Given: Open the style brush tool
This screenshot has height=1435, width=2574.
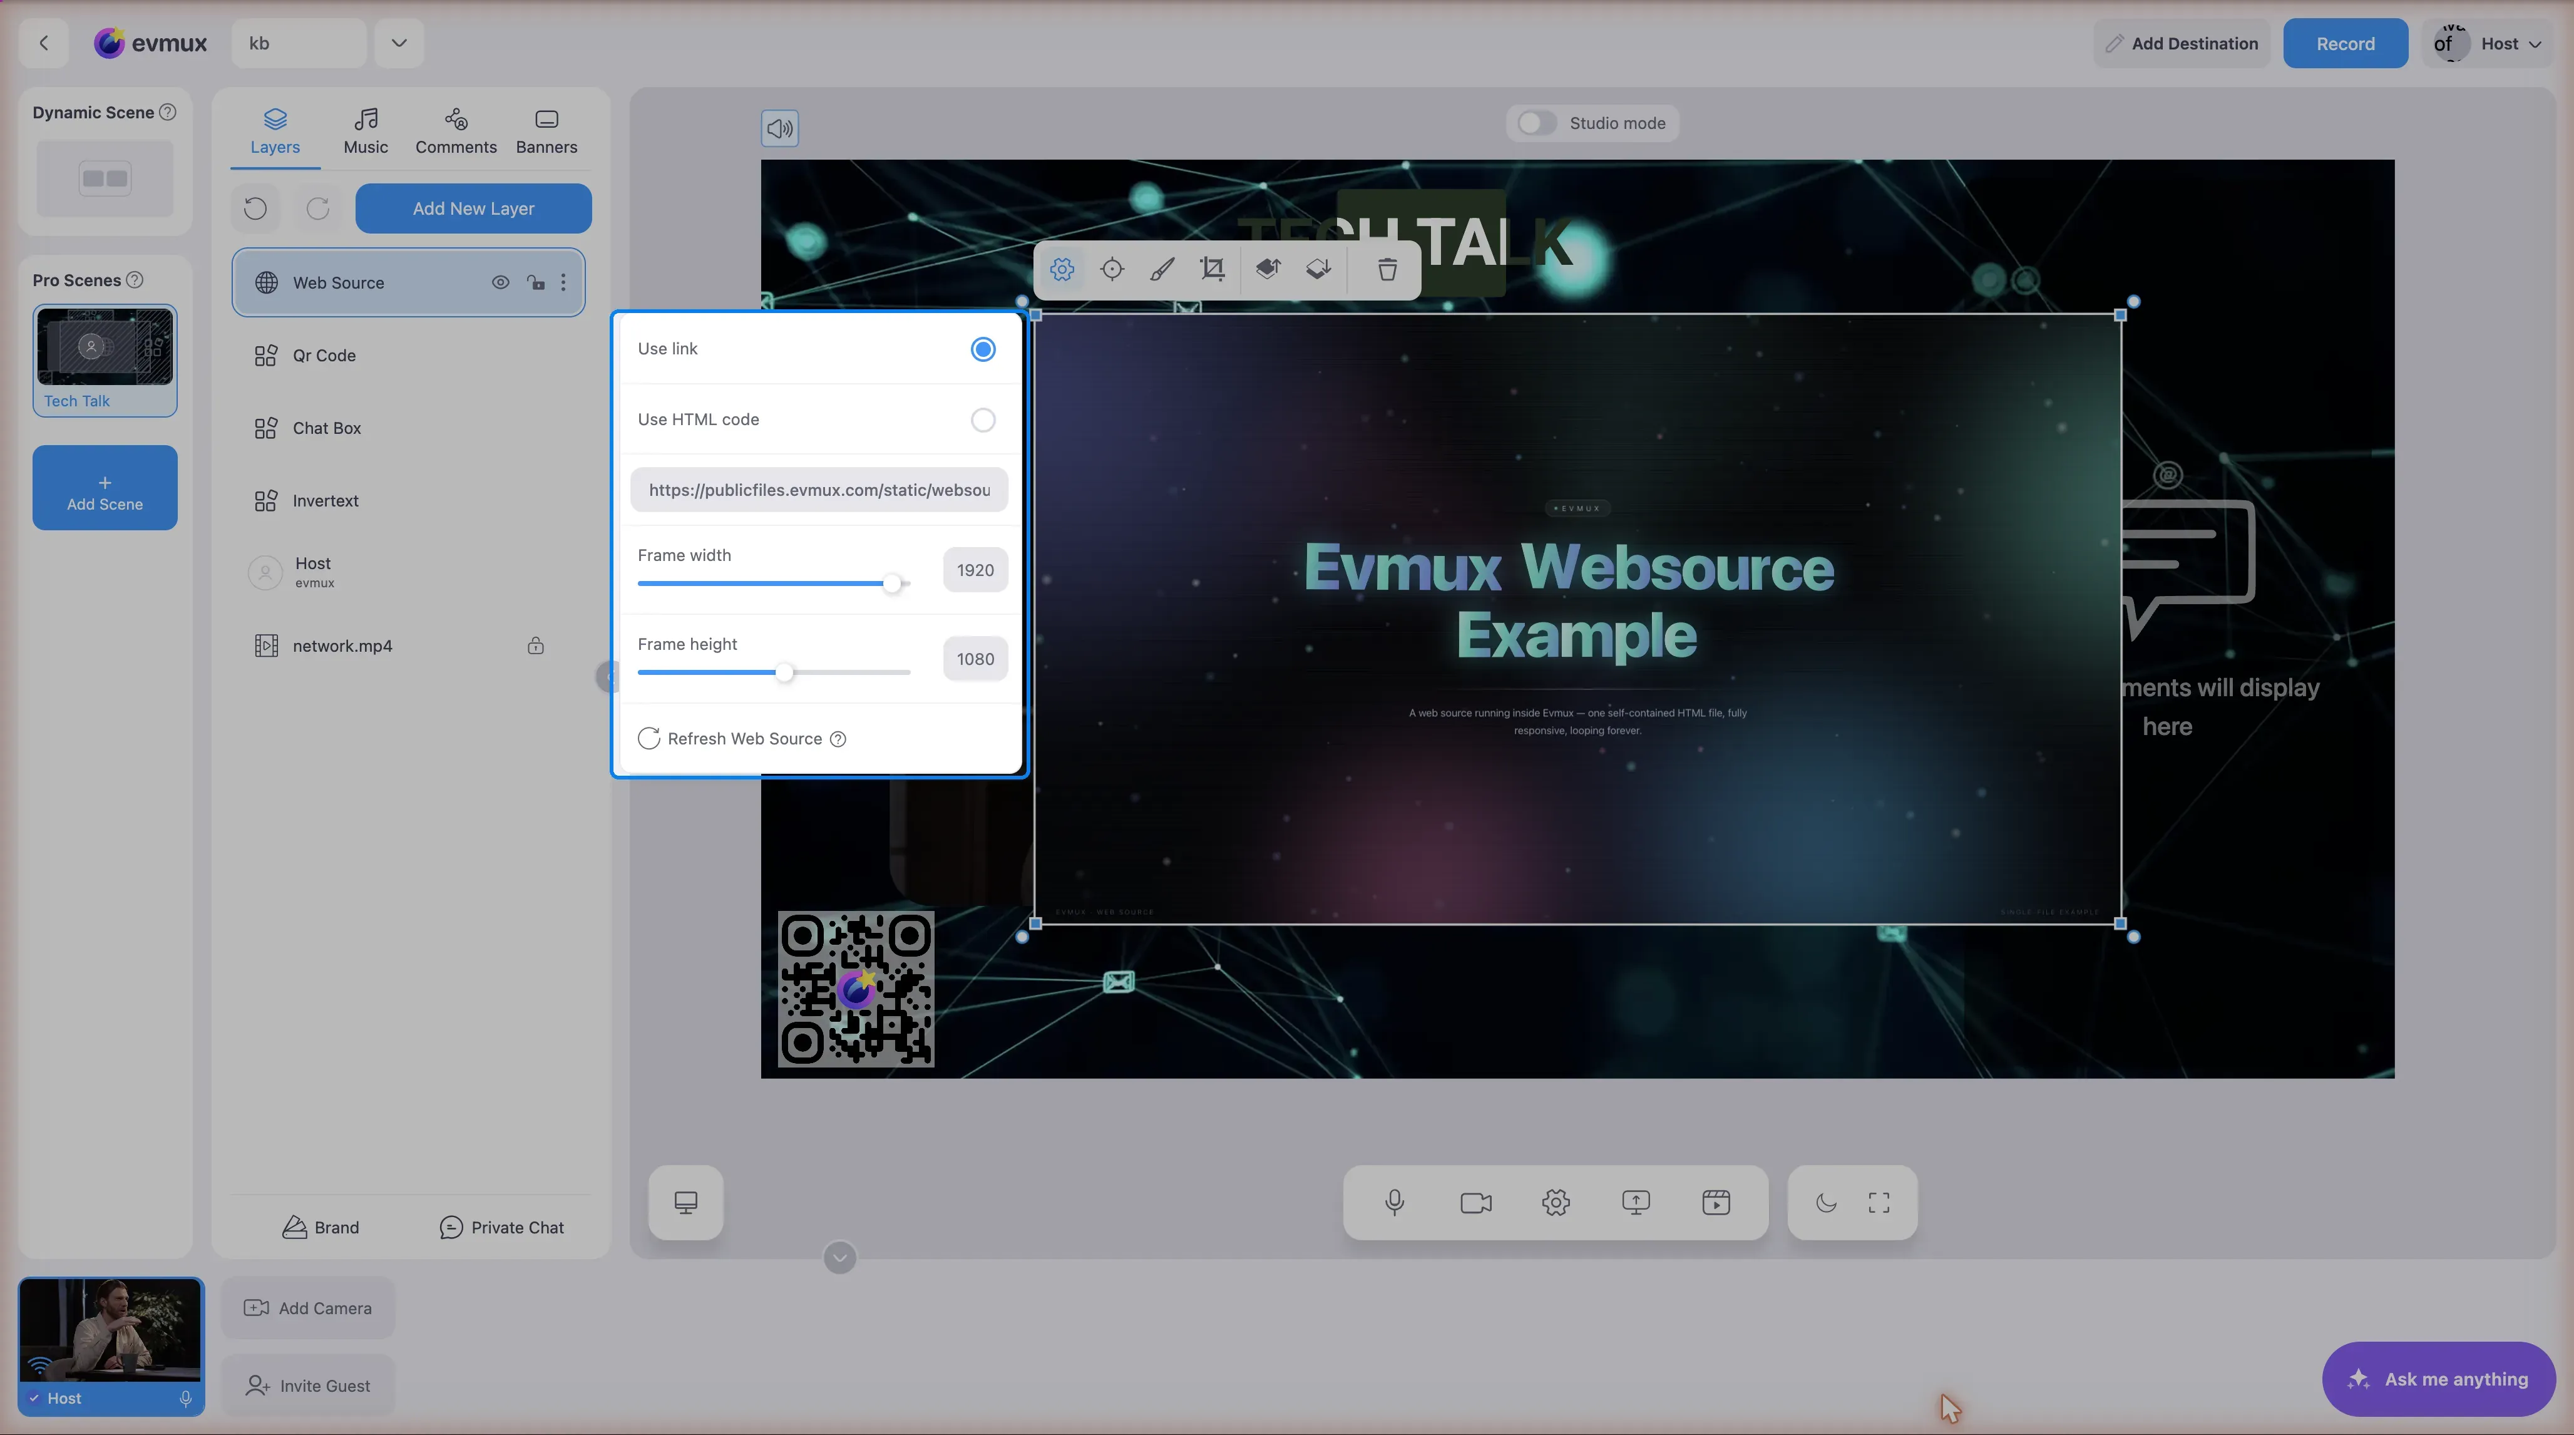Looking at the screenshot, I should click(1162, 269).
